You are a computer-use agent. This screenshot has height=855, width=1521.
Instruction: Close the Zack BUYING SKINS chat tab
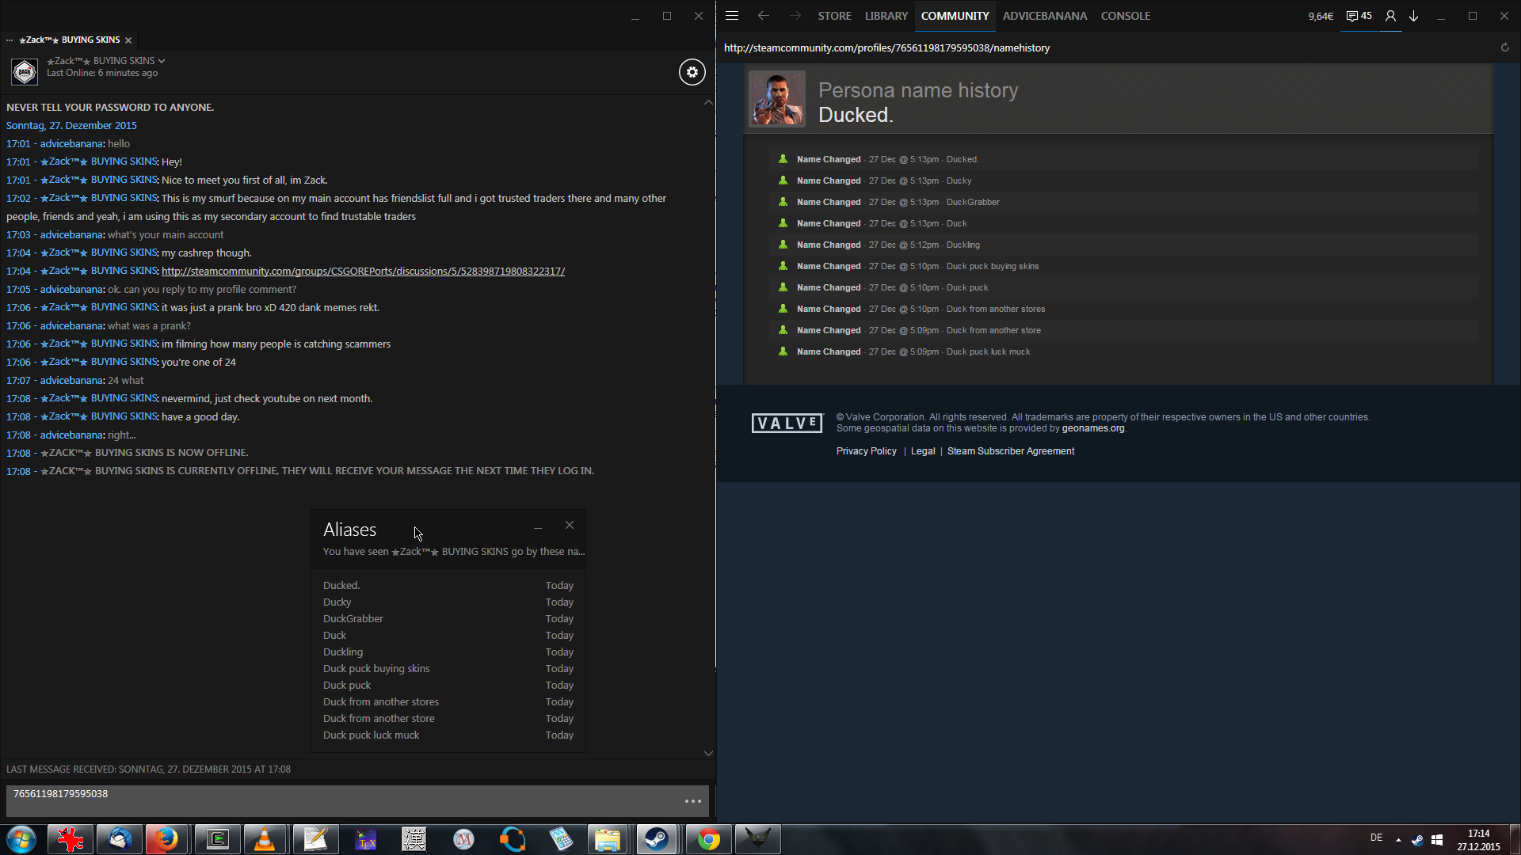tap(128, 40)
